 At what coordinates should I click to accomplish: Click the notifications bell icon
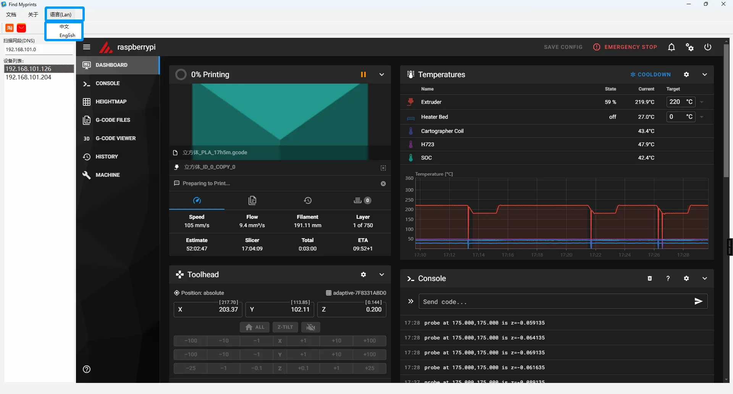click(671, 47)
